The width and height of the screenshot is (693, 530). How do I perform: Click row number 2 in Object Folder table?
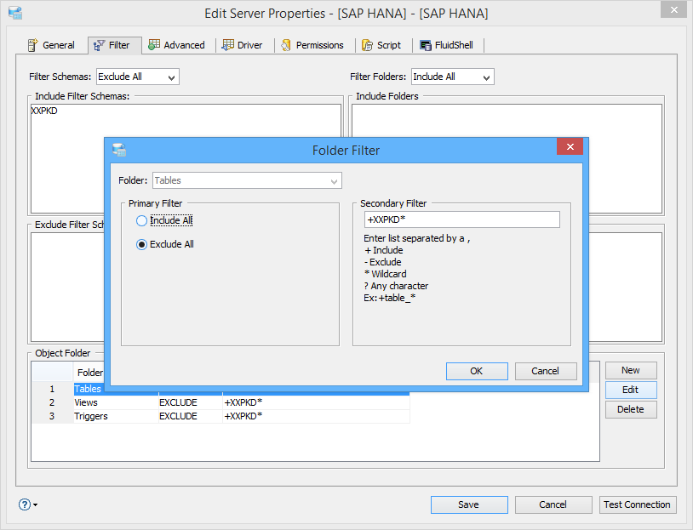click(x=52, y=402)
